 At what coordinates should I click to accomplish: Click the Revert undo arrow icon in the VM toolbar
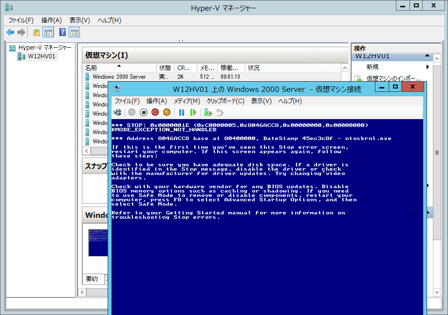pyautogui.click(x=220, y=112)
